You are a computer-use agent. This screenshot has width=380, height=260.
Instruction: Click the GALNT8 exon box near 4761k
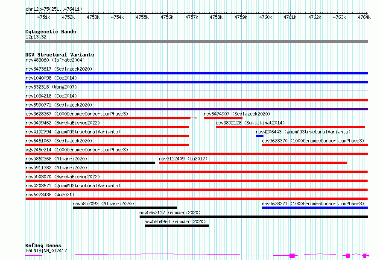coord(292,255)
